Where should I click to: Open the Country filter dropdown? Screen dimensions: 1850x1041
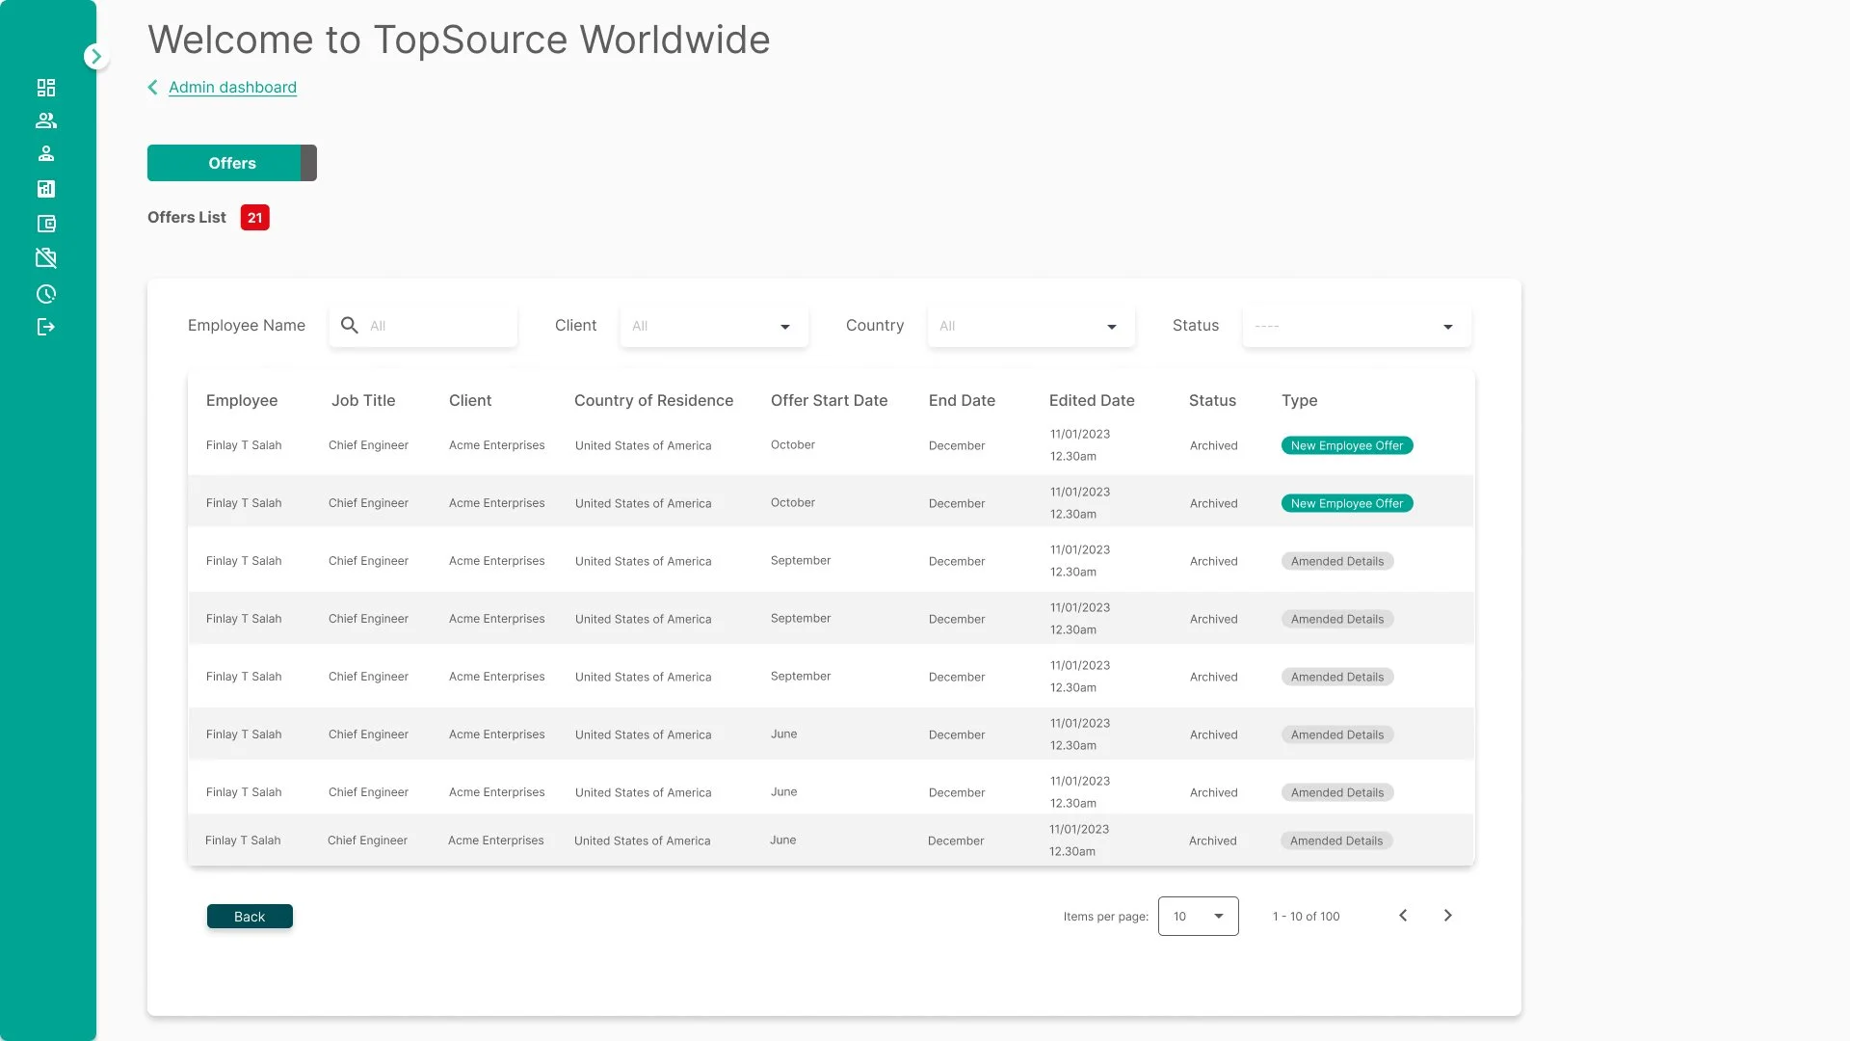click(1030, 327)
